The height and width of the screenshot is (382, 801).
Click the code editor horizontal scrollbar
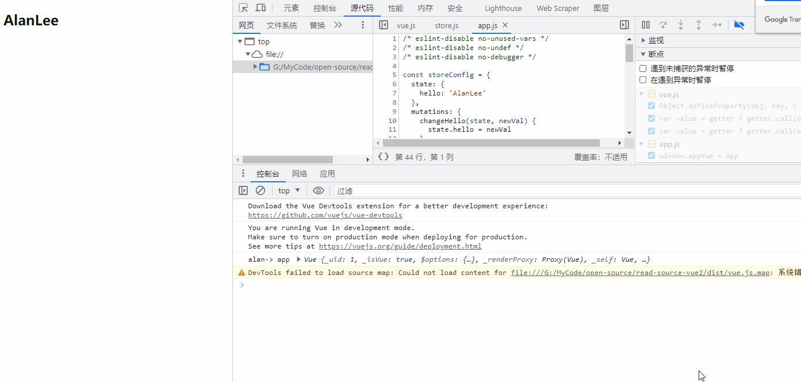click(x=491, y=143)
